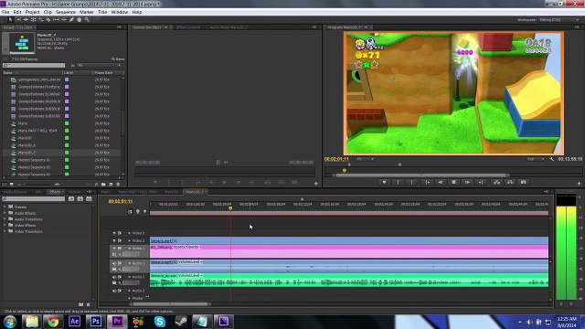Expand the Video 2 track
The height and width of the screenshot is (329, 585).
click(129, 240)
